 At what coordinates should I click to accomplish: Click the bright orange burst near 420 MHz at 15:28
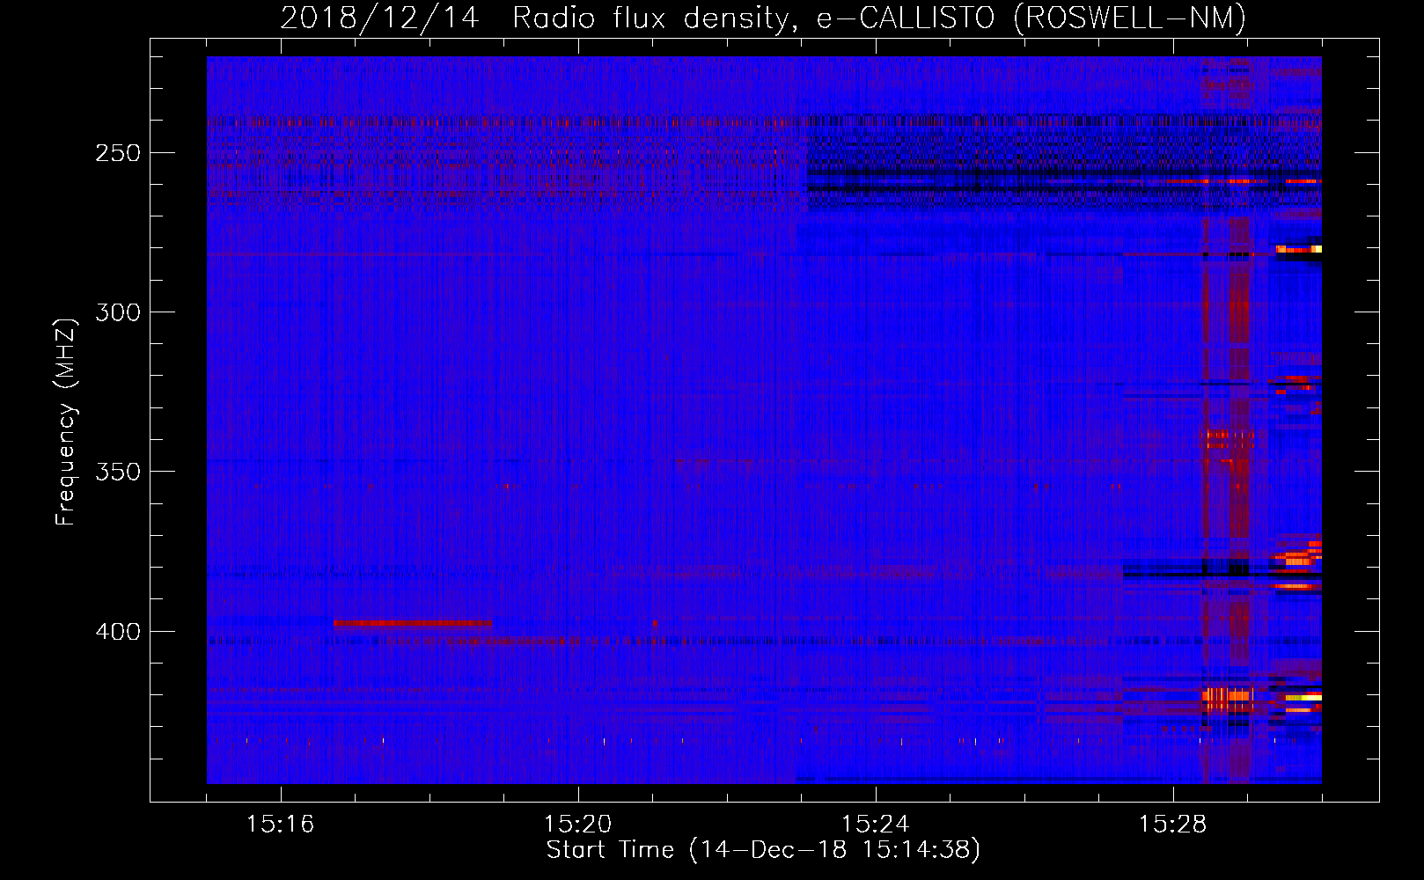point(1227,700)
